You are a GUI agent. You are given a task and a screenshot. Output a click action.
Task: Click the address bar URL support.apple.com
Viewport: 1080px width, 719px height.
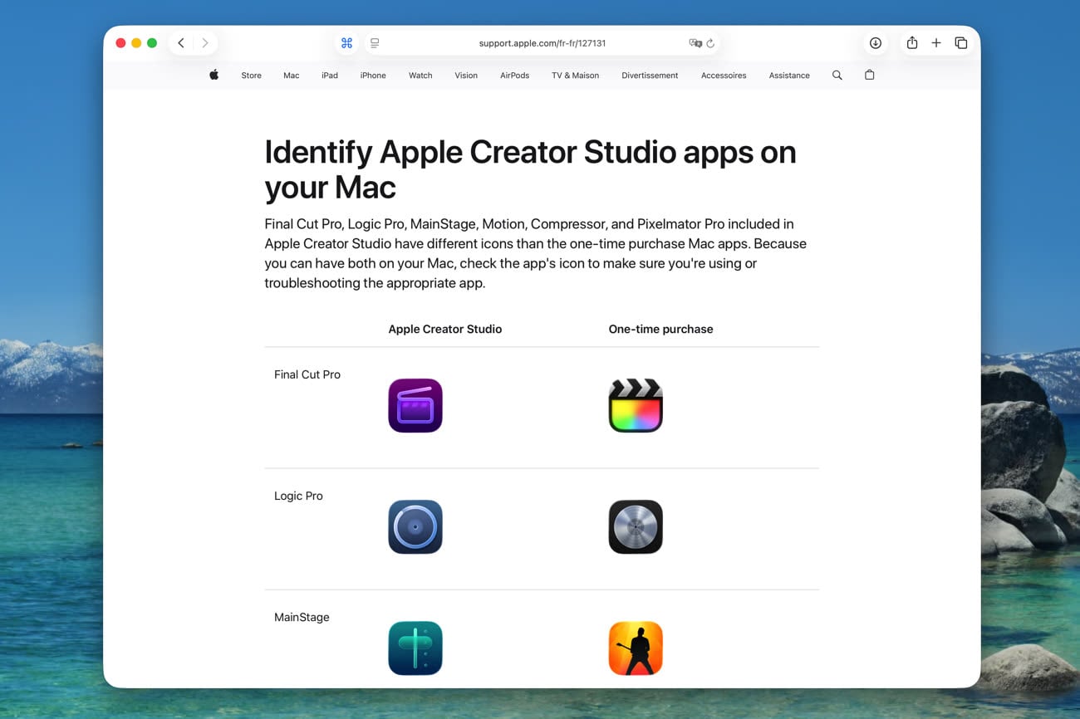tap(542, 43)
